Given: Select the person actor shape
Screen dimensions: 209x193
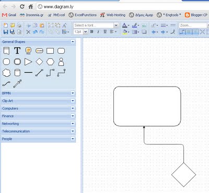Looking at the screenshot, I should (x=61, y=62).
